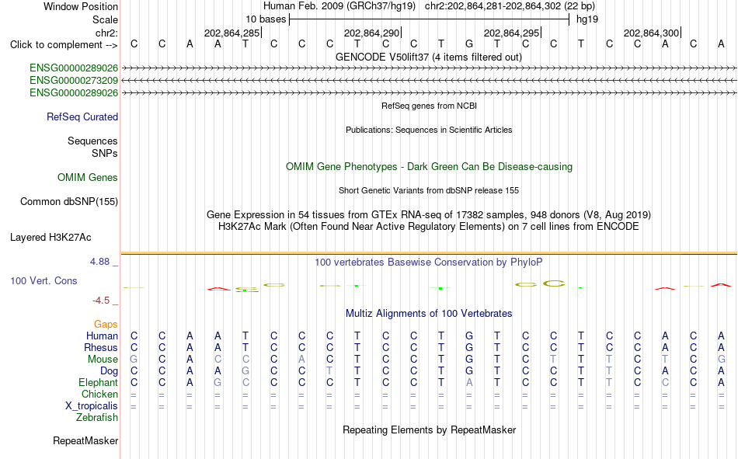The image size is (738, 459).
Task: Open the RefSeq Curated track label
Action: point(82,116)
